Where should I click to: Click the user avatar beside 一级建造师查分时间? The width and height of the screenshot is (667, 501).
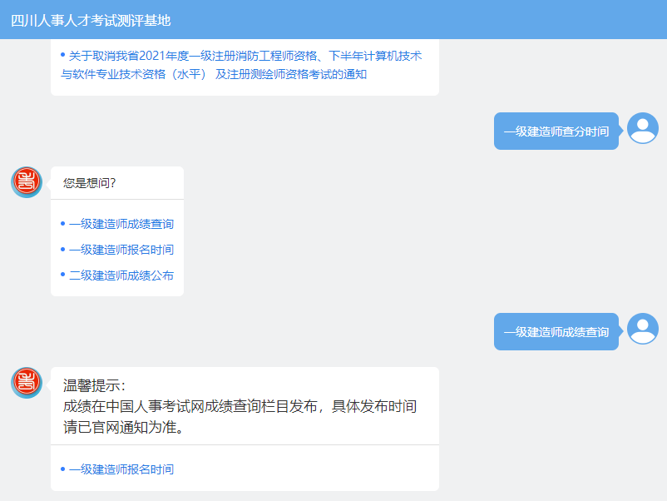pyautogui.click(x=642, y=128)
